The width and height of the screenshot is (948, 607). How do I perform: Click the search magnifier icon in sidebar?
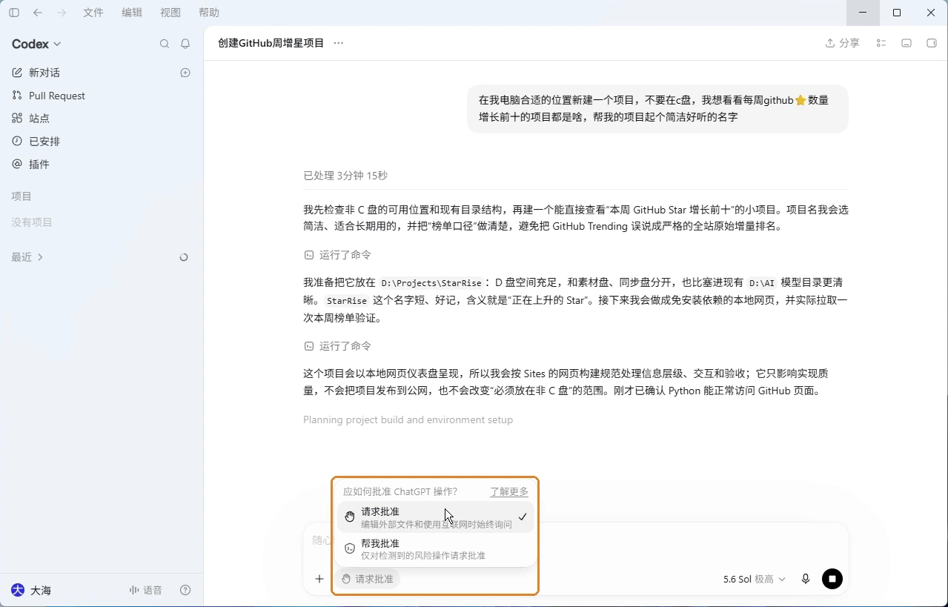(x=165, y=44)
